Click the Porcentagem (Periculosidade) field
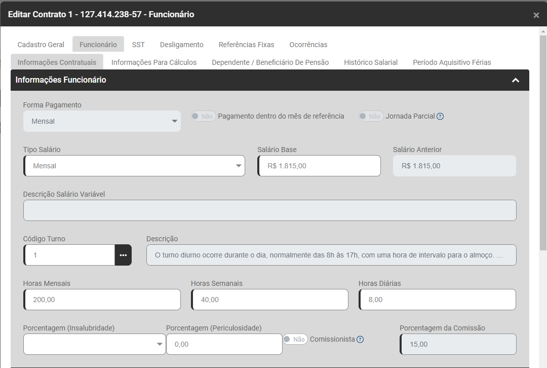Viewport: 547px width, 368px height. pyautogui.click(x=224, y=344)
